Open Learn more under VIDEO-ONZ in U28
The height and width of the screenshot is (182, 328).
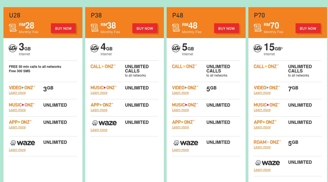(17, 93)
